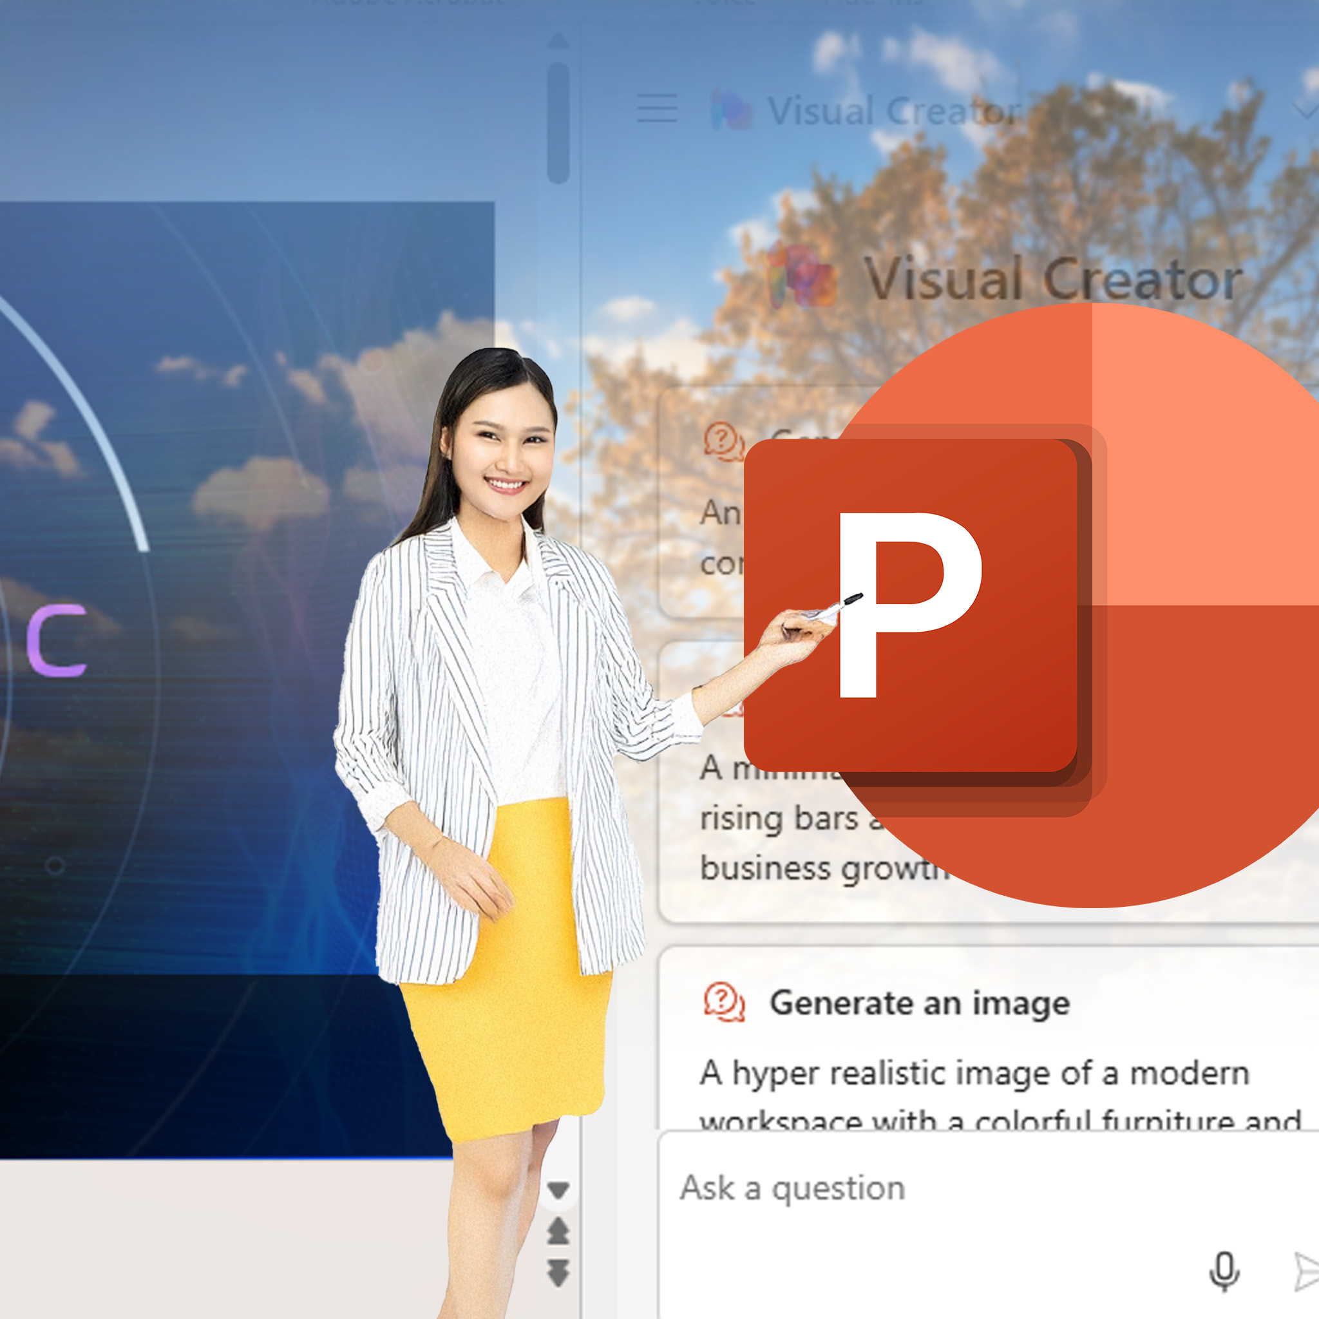Click the Ask a question input field

pyautogui.click(x=989, y=1225)
